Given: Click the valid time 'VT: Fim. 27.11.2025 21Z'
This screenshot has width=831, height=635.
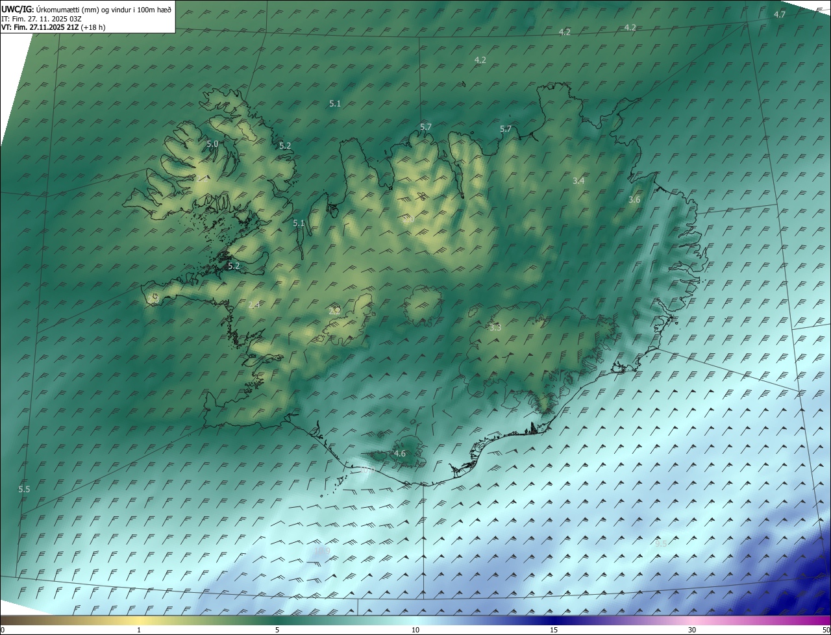Looking at the screenshot, I should [x=40, y=27].
